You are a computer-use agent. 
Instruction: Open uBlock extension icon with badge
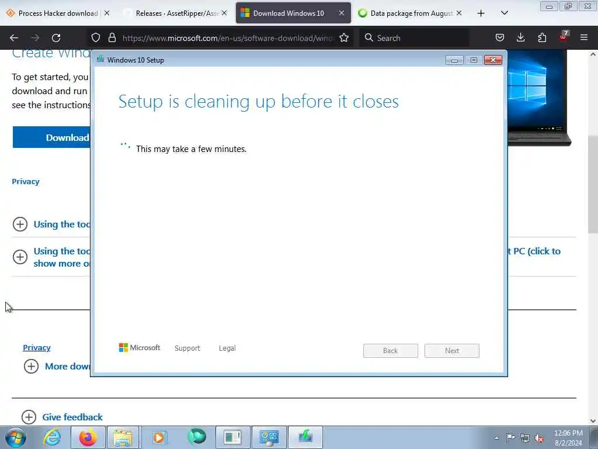[564, 37]
